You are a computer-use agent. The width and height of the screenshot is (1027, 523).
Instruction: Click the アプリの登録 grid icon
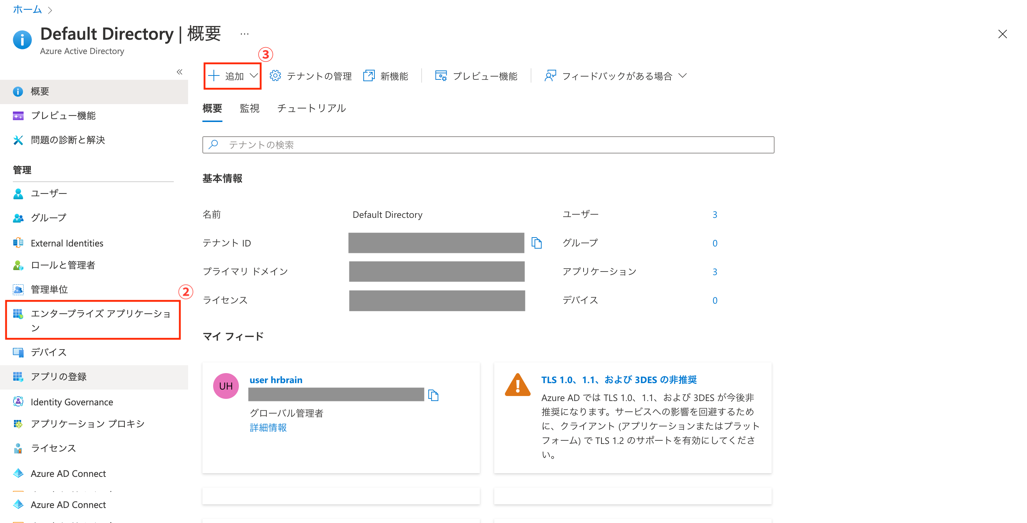[x=18, y=377]
